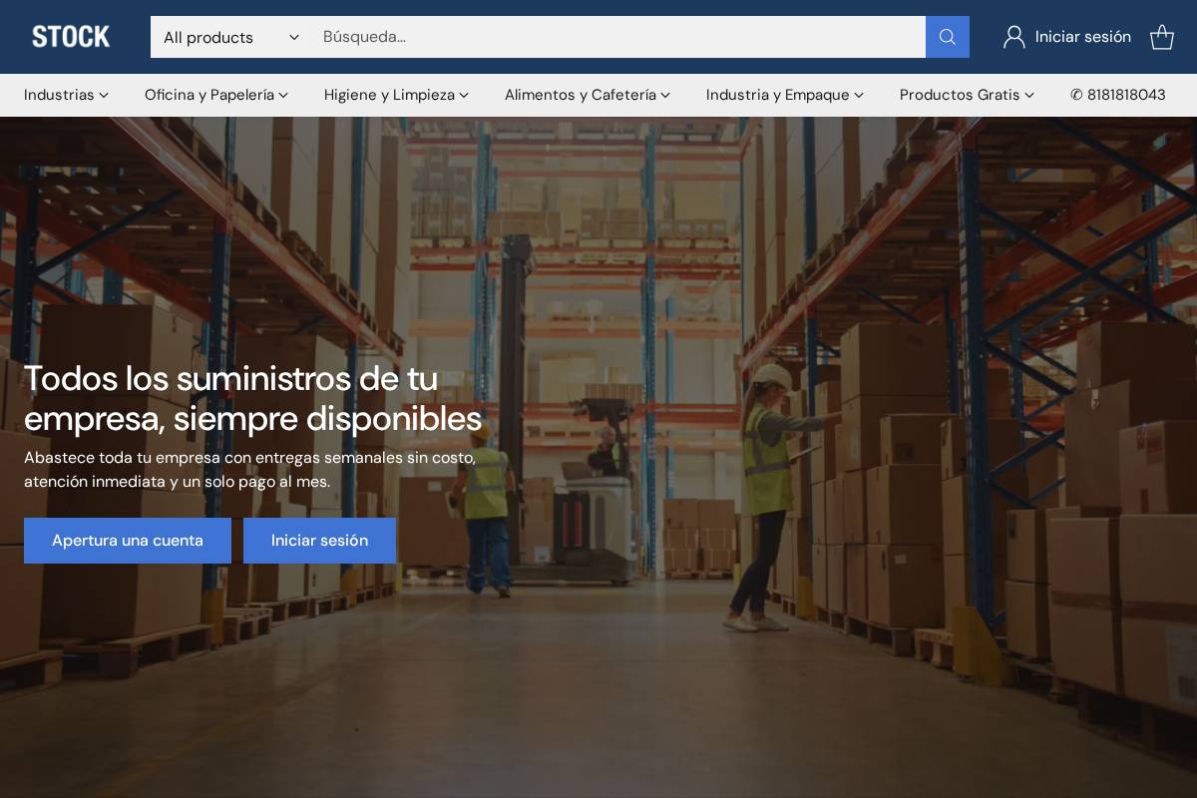Expand the Industria y Empaque menu
Image resolution: width=1197 pixels, height=798 pixels.
[x=785, y=95]
